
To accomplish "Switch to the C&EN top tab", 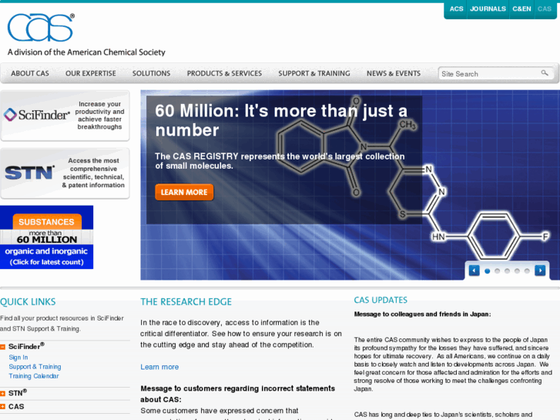I will [521, 9].
